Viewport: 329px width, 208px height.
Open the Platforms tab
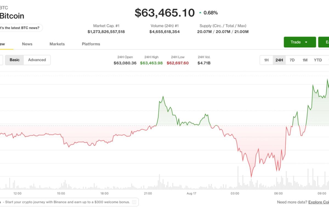(91, 44)
